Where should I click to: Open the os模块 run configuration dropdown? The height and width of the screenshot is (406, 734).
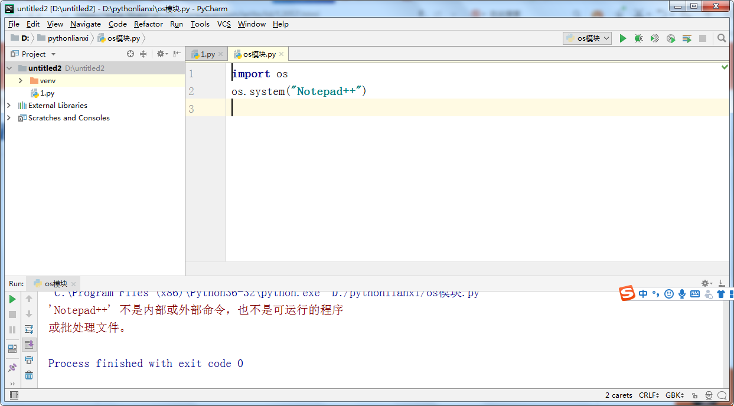pyautogui.click(x=588, y=38)
